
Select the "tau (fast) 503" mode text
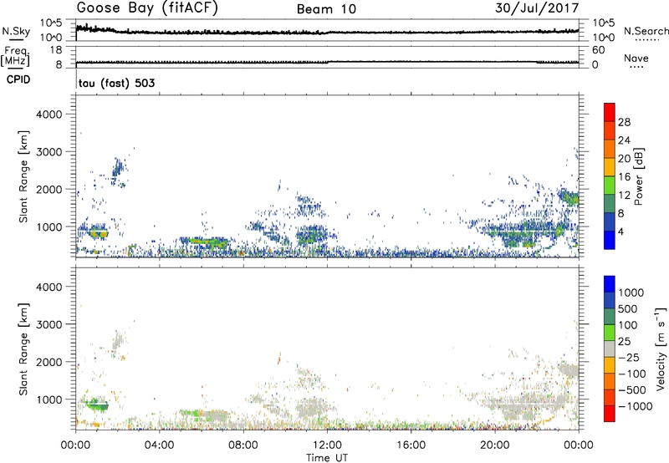(116, 83)
